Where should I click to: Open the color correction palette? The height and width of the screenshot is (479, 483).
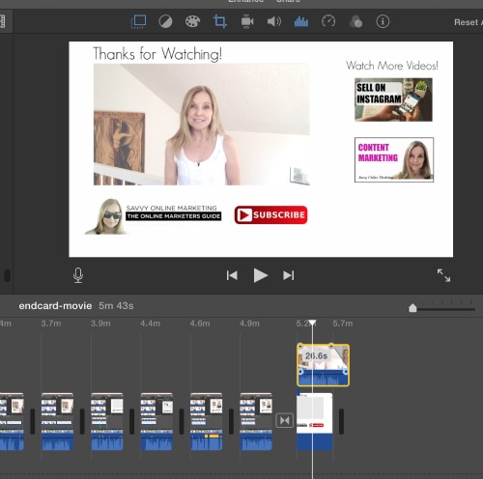coord(192,22)
